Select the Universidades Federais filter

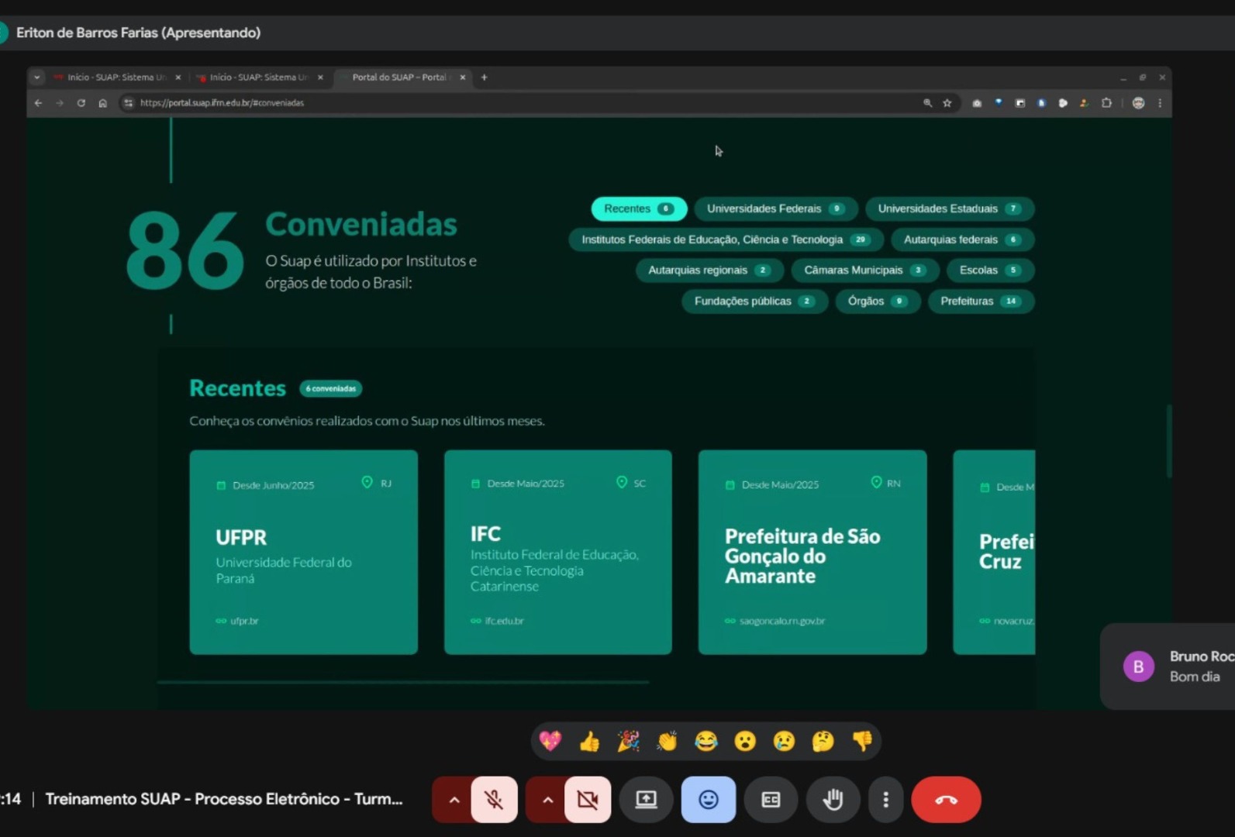pos(775,208)
